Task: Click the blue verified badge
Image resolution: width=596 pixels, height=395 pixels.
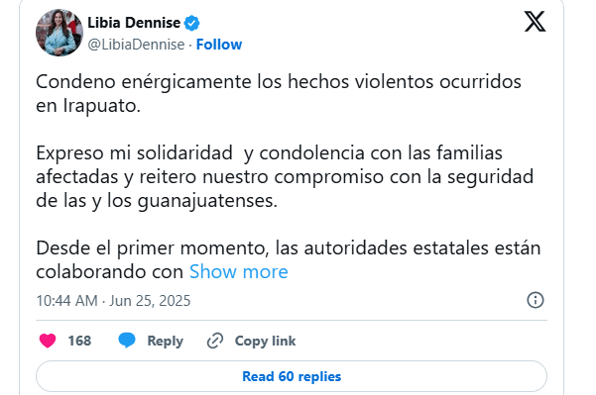Action: [x=192, y=23]
